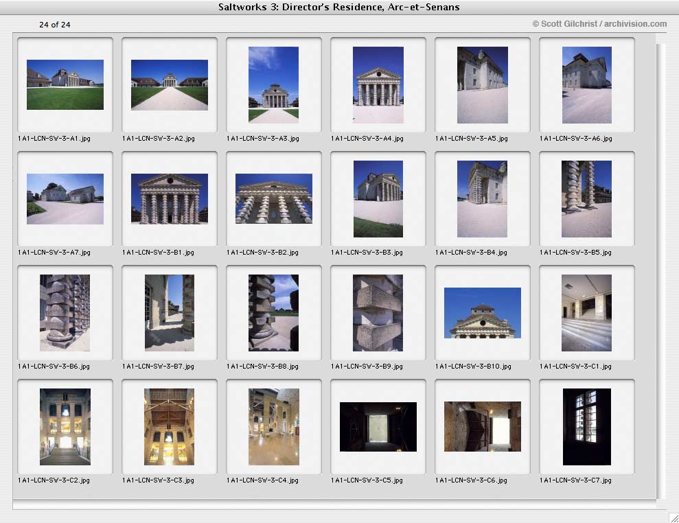Click the '24 of 24' count text
Image resolution: width=679 pixels, height=523 pixels.
(54, 25)
